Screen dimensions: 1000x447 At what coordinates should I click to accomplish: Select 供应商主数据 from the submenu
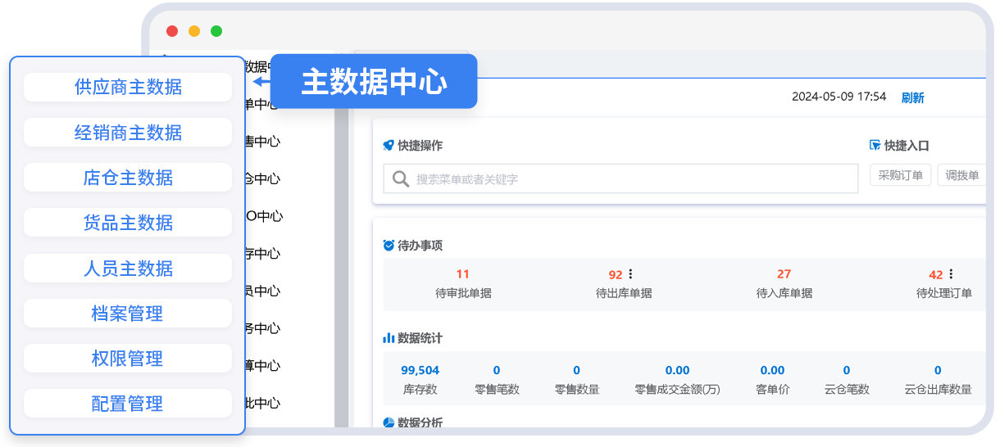[128, 88]
